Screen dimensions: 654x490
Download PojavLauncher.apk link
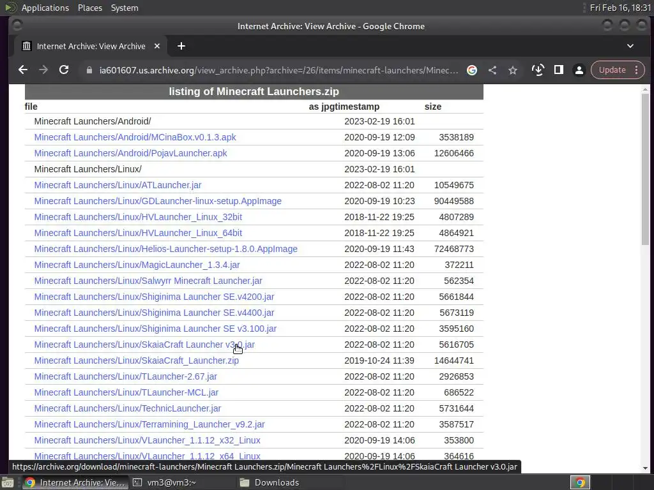(130, 153)
